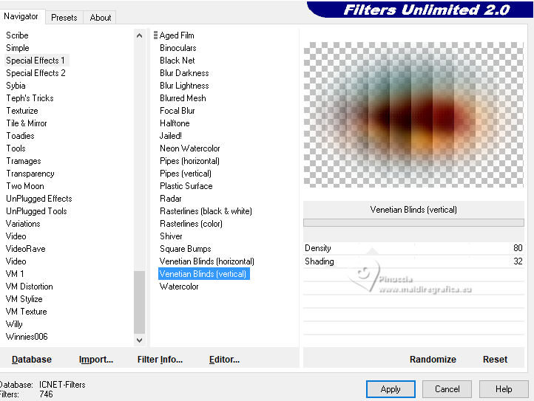Select the Tramages category

point(24,161)
